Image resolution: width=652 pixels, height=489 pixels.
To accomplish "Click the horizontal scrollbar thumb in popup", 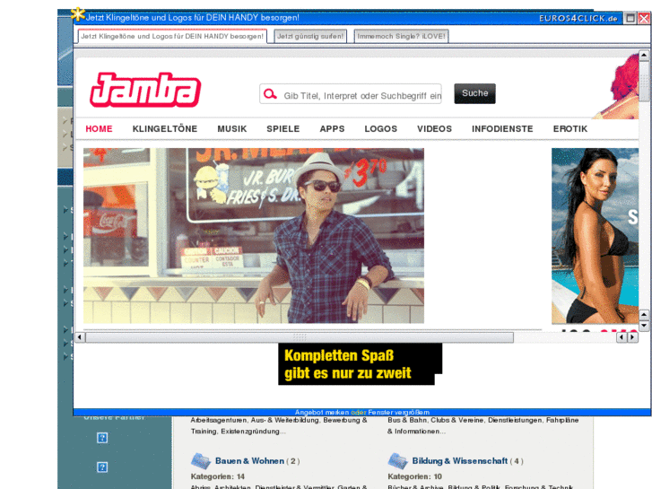I will (300, 337).
